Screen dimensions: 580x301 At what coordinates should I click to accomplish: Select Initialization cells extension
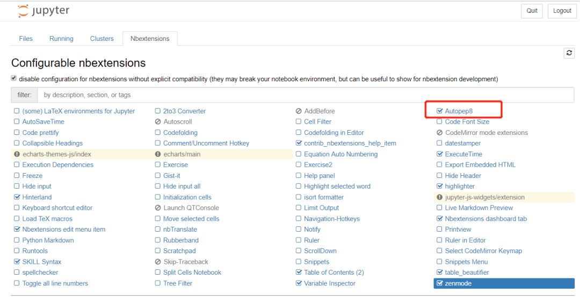(x=187, y=197)
